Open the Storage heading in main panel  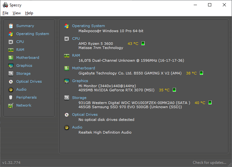pos(79,98)
